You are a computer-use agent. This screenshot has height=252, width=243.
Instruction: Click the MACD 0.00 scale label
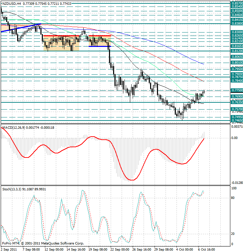[x=234, y=138]
